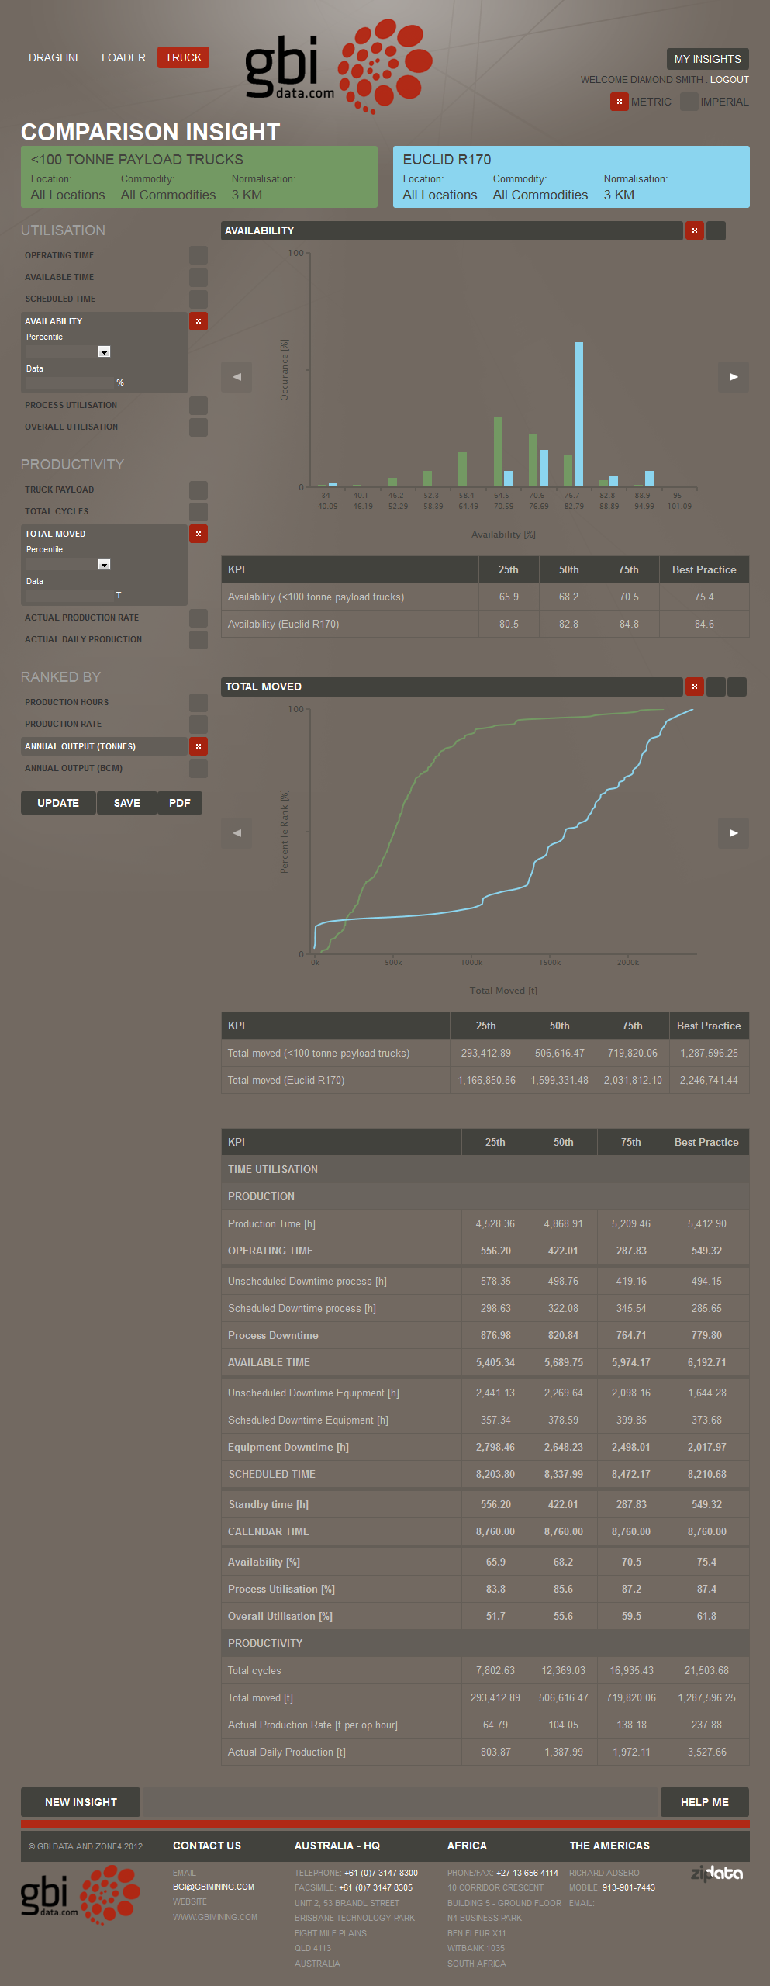Click the red close icon on Total Moved chart header
Image resolution: width=770 pixels, height=1986 pixels.
click(694, 687)
